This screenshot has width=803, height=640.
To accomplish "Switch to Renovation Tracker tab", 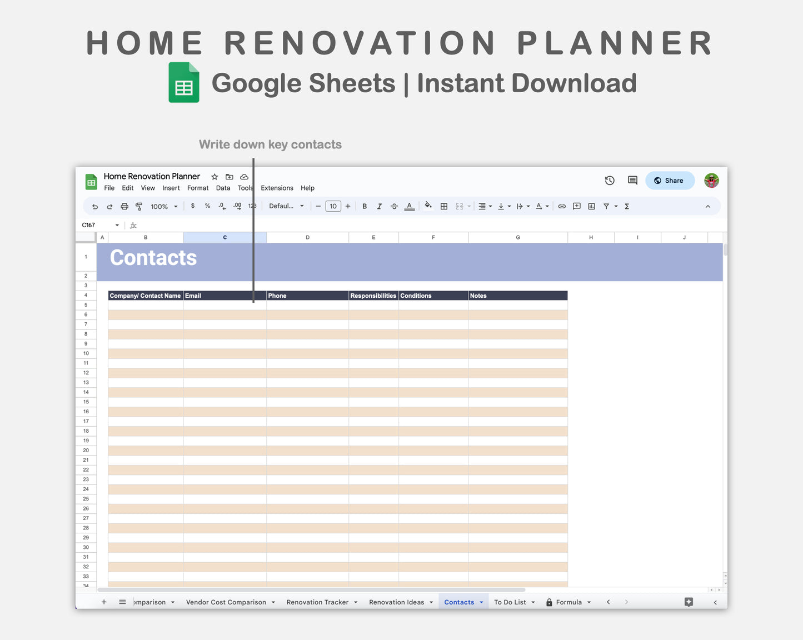I will pyautogui.click(x=317, y=602).
